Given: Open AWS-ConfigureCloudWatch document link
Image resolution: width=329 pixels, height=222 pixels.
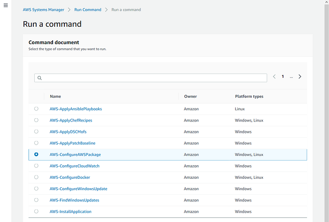Looking at the screenshot, I should pos(74,166).
